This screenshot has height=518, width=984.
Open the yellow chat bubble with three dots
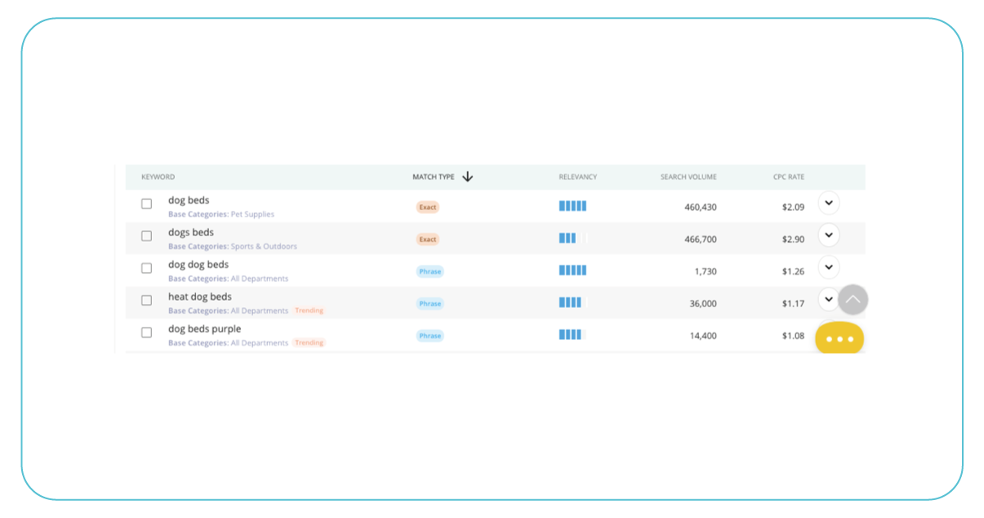point(839,338)
